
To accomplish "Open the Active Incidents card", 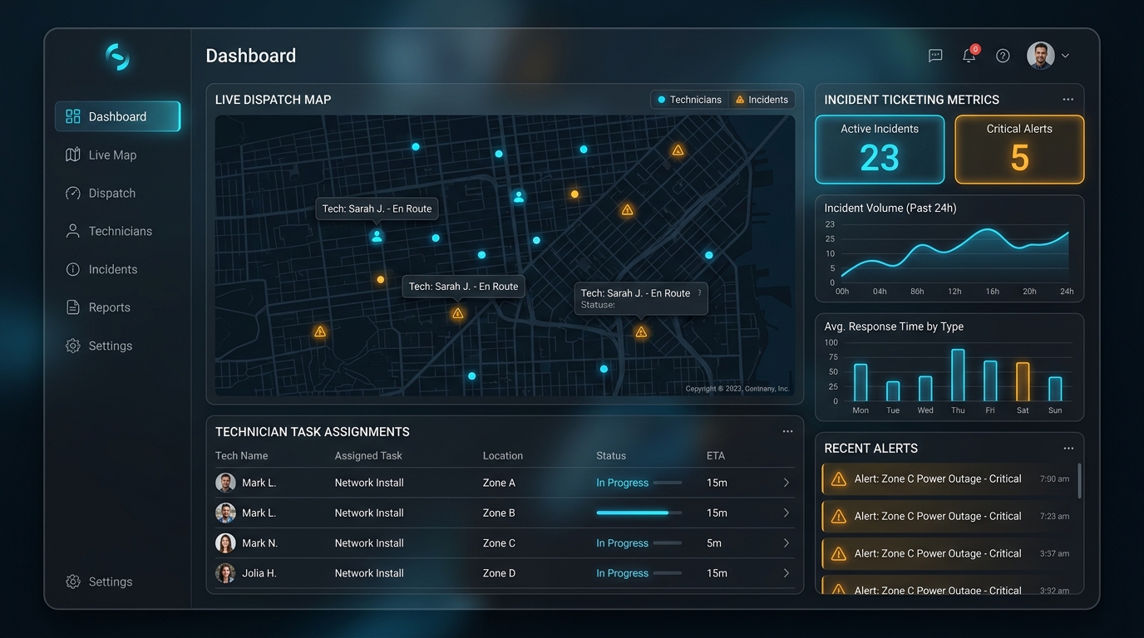I will [880, 150].
